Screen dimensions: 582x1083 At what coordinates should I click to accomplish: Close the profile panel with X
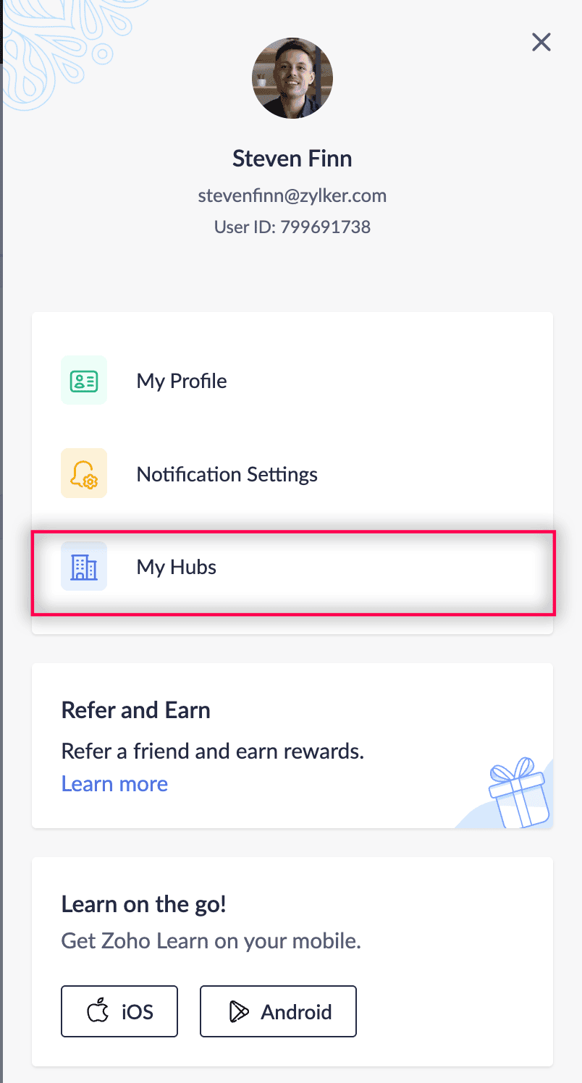[x=541, y=42]
